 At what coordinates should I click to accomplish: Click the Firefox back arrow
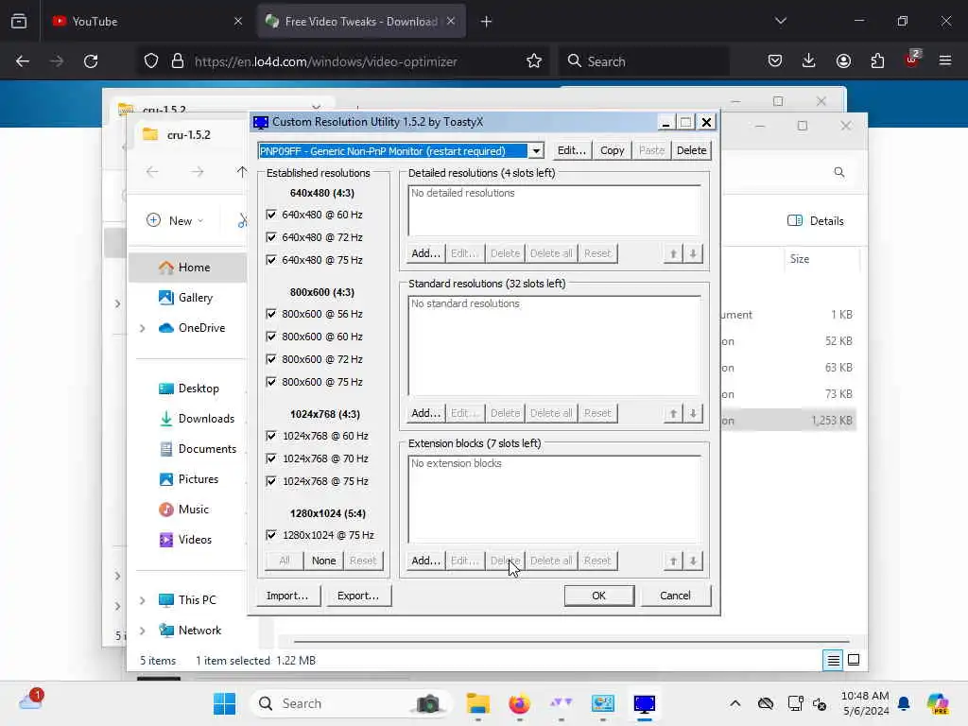(23, 61)
